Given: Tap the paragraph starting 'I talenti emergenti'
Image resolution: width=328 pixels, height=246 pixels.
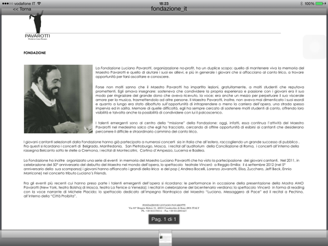Looking at the screenshot, I should click(200, 127).
